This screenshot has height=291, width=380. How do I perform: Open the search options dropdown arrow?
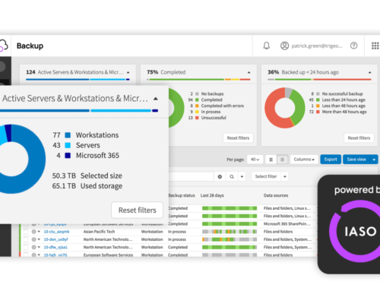click(x=242, y=176)
